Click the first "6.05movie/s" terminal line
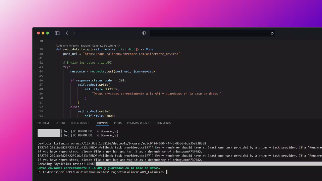Screen dimensions: 322x181 [x=91, y=131]
